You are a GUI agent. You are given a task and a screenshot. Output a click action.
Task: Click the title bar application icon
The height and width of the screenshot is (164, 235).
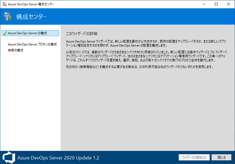pyautogui.click(x=5, y=4)
